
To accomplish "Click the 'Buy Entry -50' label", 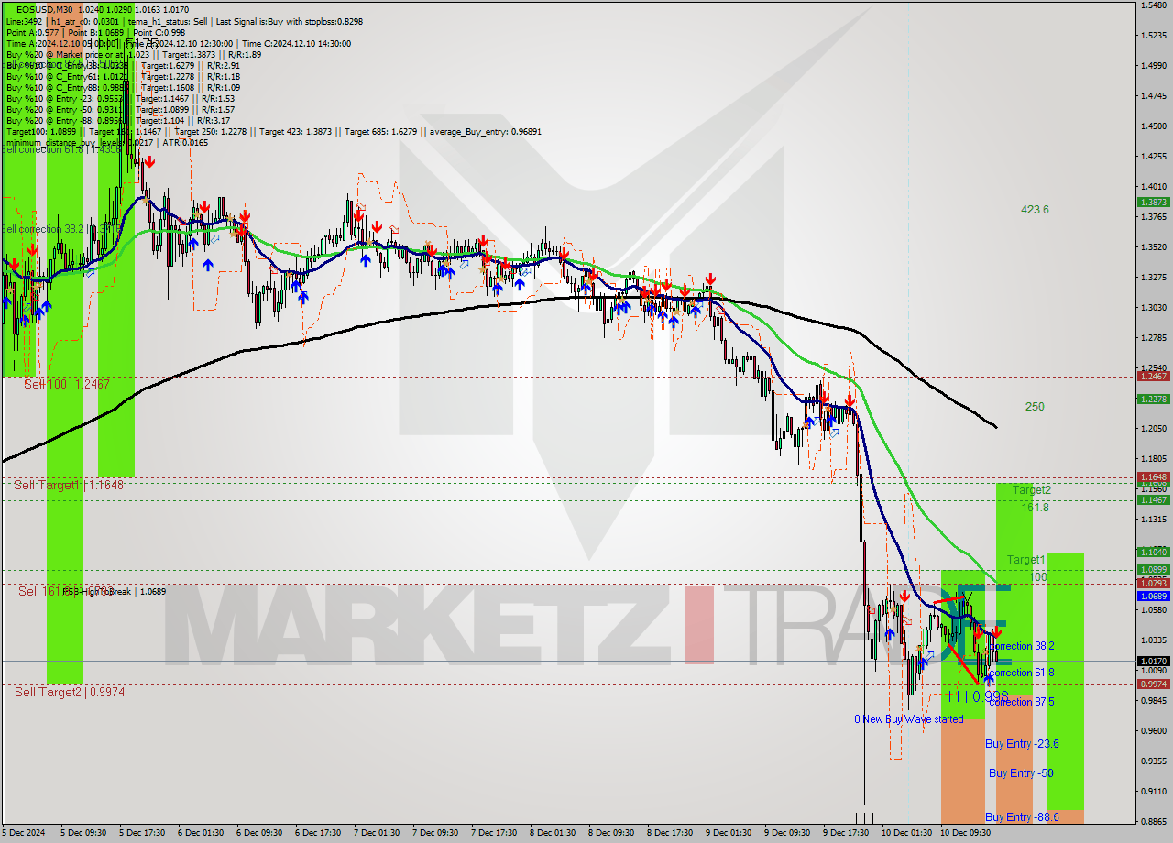I will [1021, 773].
